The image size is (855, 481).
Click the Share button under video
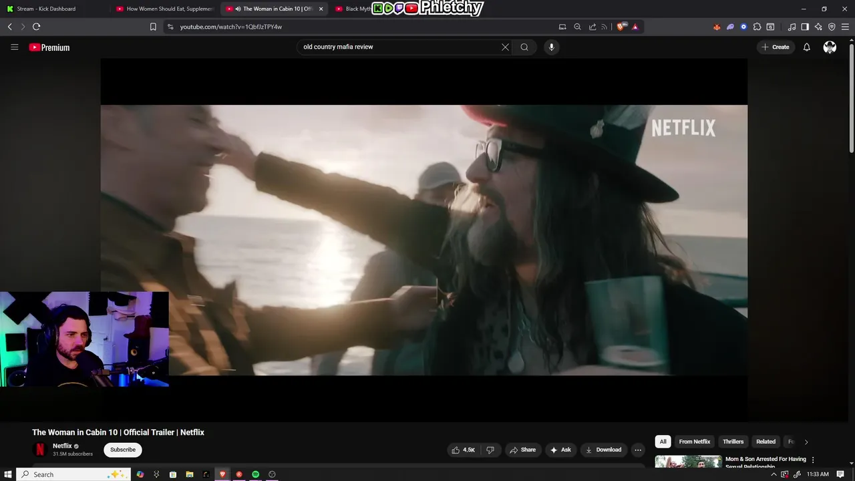pyautogui.click(x=522, y=450)
